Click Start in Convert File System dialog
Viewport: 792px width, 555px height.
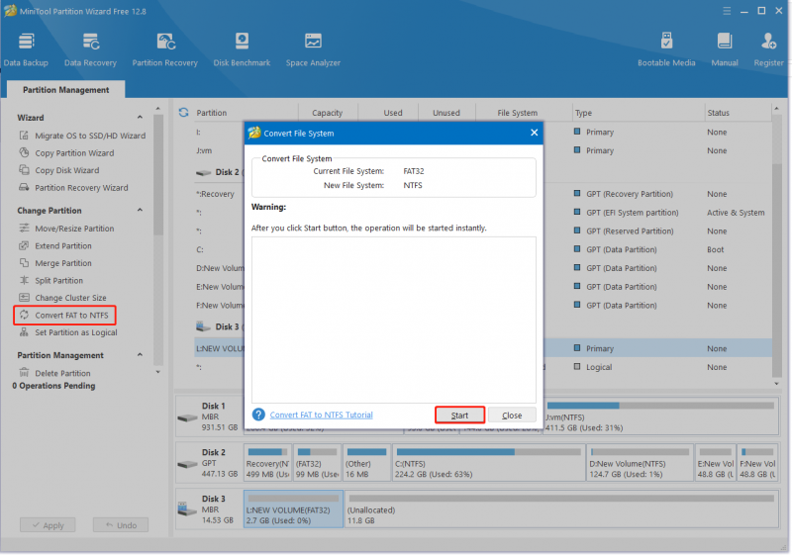tap(459, 416)
